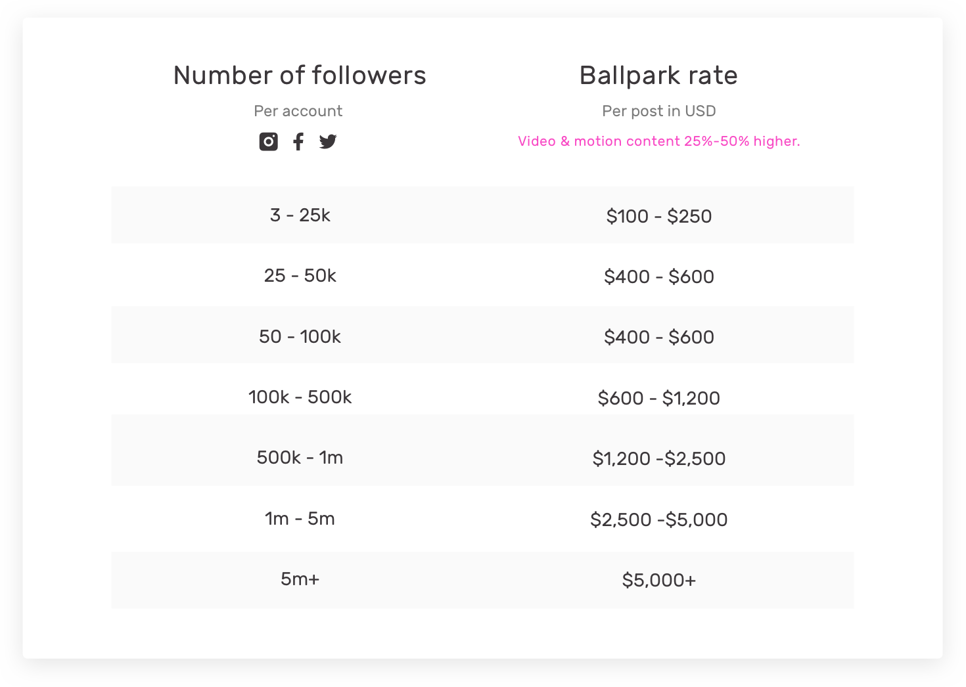966x687 pixels.
Task: Select the $2,500 -$5,000 rate cell
Action: pyautogui.click(x=658, y=520)
